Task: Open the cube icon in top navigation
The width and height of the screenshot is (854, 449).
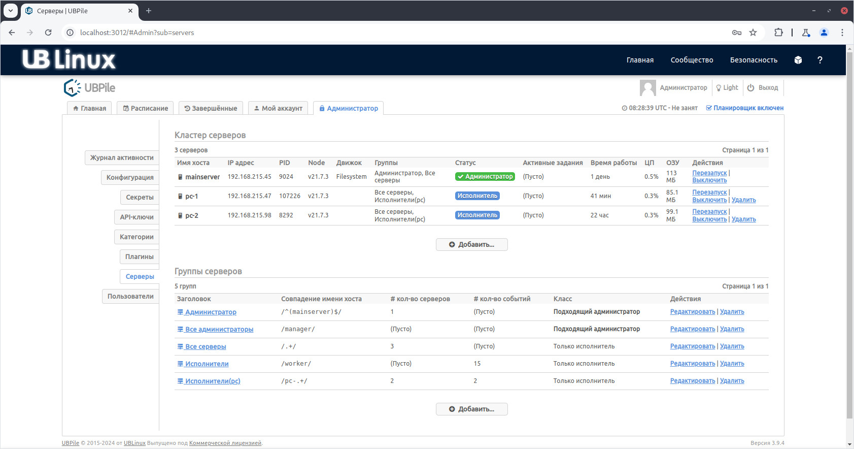Action: [798, 60]
